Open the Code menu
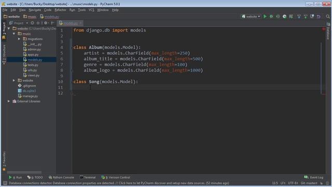332x187 pixels. [48, 10]
